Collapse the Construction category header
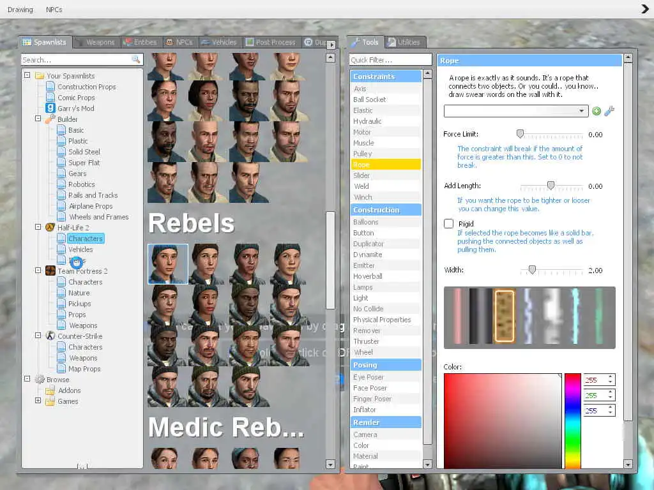This screenshot has height=490, width=654. click(x=386, y=209)
